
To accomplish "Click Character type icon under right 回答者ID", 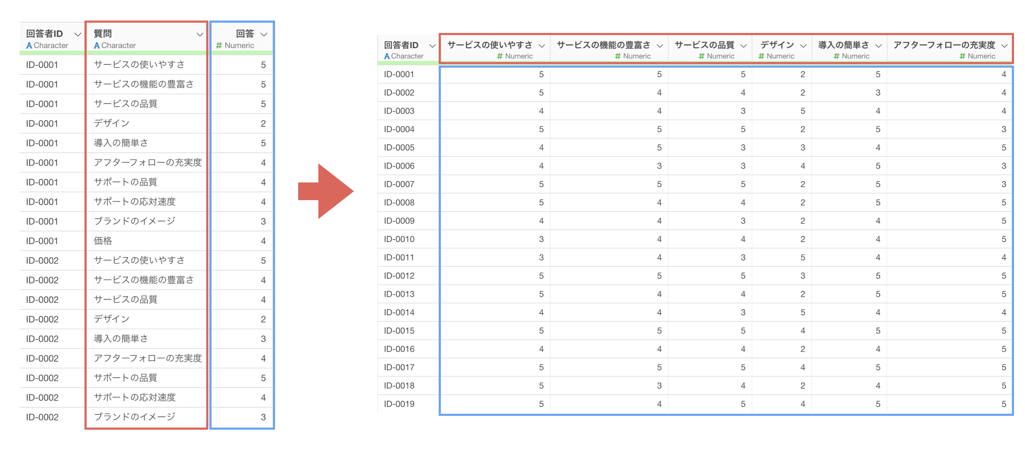I will click(x=387, y=56).
